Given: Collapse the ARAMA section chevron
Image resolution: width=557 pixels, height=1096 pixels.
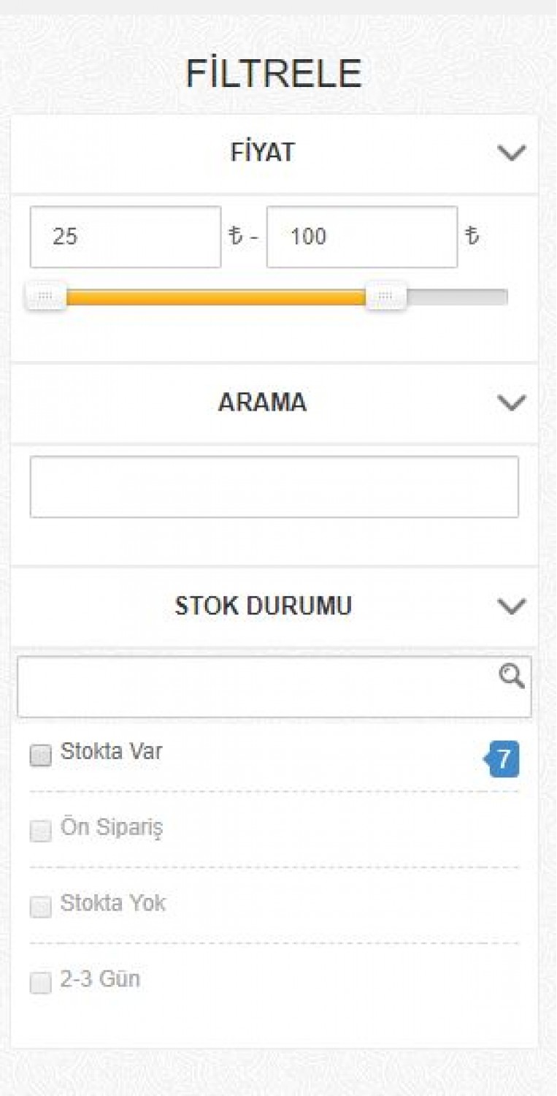Looking at the screenshot, I should [511, 403].
